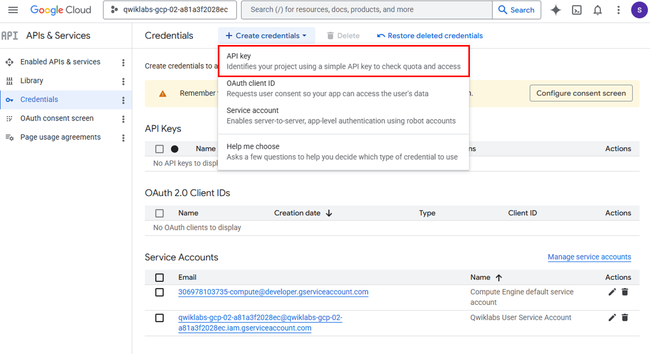Delete the Qwiklabs User Service Account

[x=625, y=317]
